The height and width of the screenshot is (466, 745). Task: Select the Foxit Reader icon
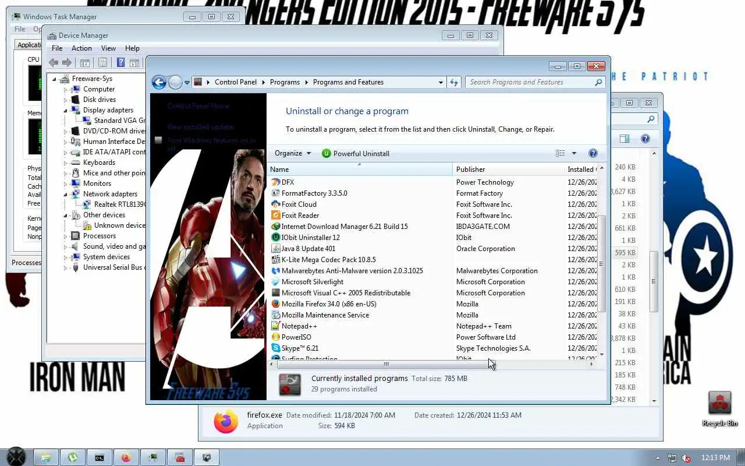point(276,216)
